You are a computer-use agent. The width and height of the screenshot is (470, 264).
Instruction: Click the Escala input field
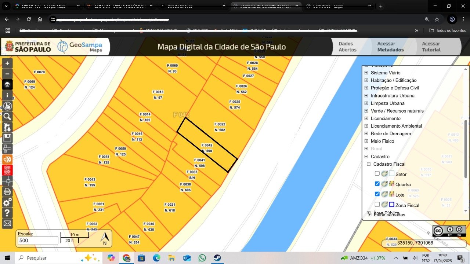[x=38, y=241]
